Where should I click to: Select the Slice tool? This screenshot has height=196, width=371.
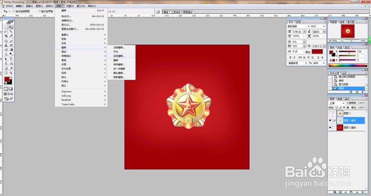tap(11, 36)
